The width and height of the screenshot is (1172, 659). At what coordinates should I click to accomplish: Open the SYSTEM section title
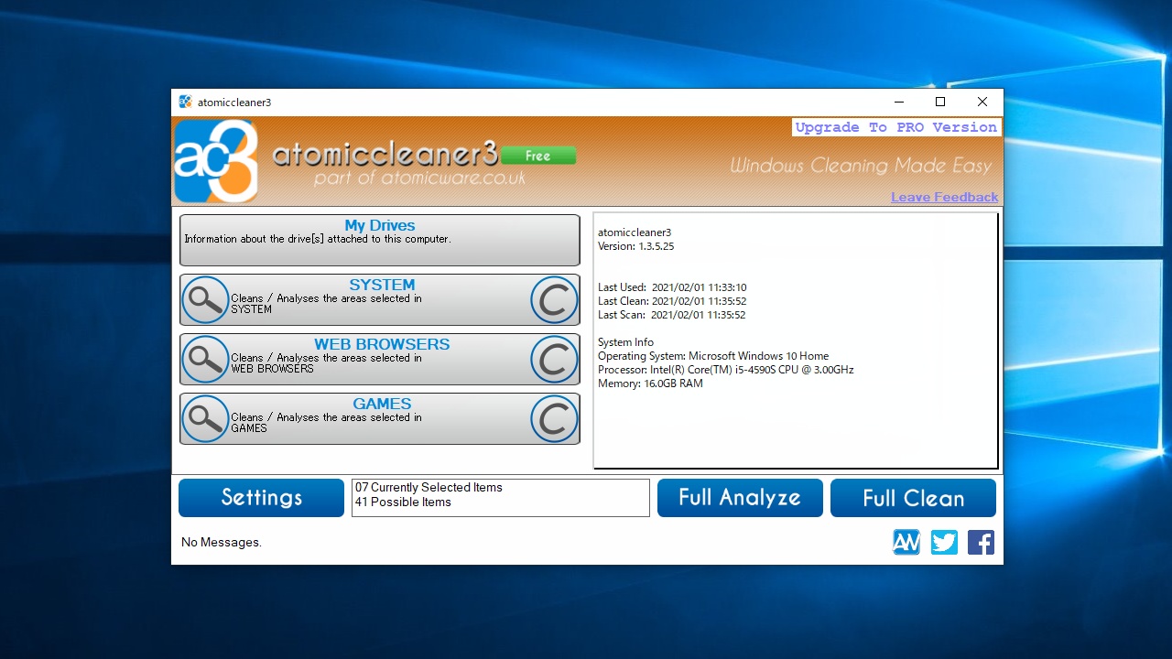(x=382, y=285)
